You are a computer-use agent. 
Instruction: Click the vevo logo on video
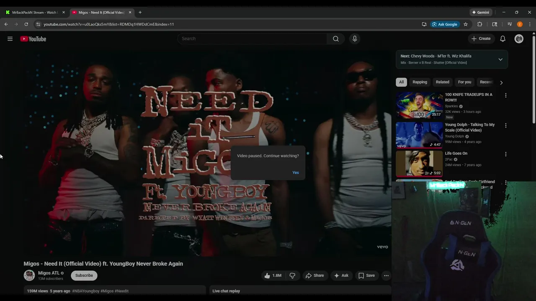382,247
